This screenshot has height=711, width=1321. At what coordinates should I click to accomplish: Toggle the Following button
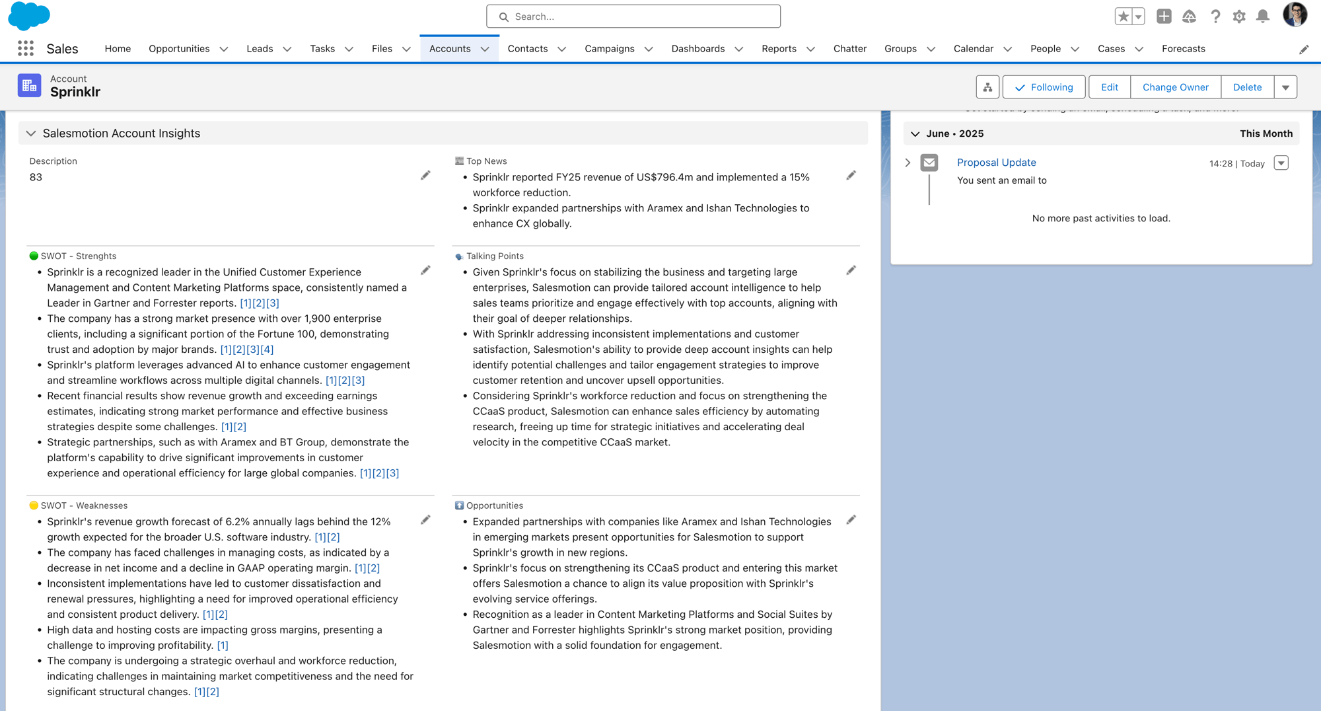point(1044,87)
